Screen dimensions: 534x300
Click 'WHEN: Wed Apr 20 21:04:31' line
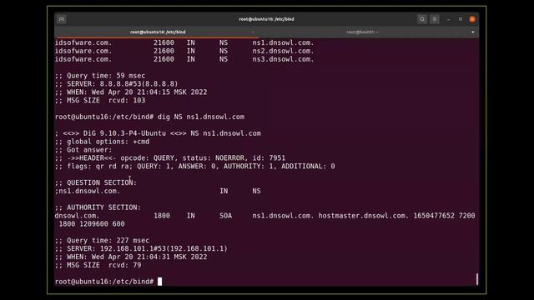(x=131, y=257)
